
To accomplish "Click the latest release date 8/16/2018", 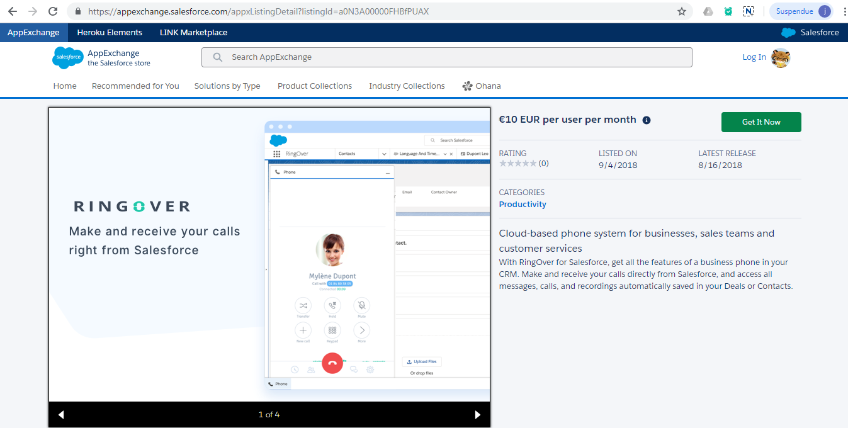I will click(x=720, y=166).
